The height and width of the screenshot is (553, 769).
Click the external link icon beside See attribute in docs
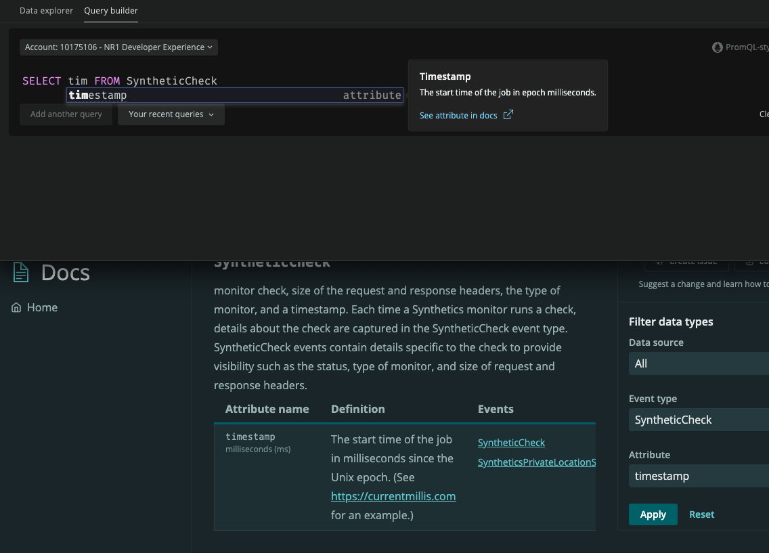pos(508,114)
